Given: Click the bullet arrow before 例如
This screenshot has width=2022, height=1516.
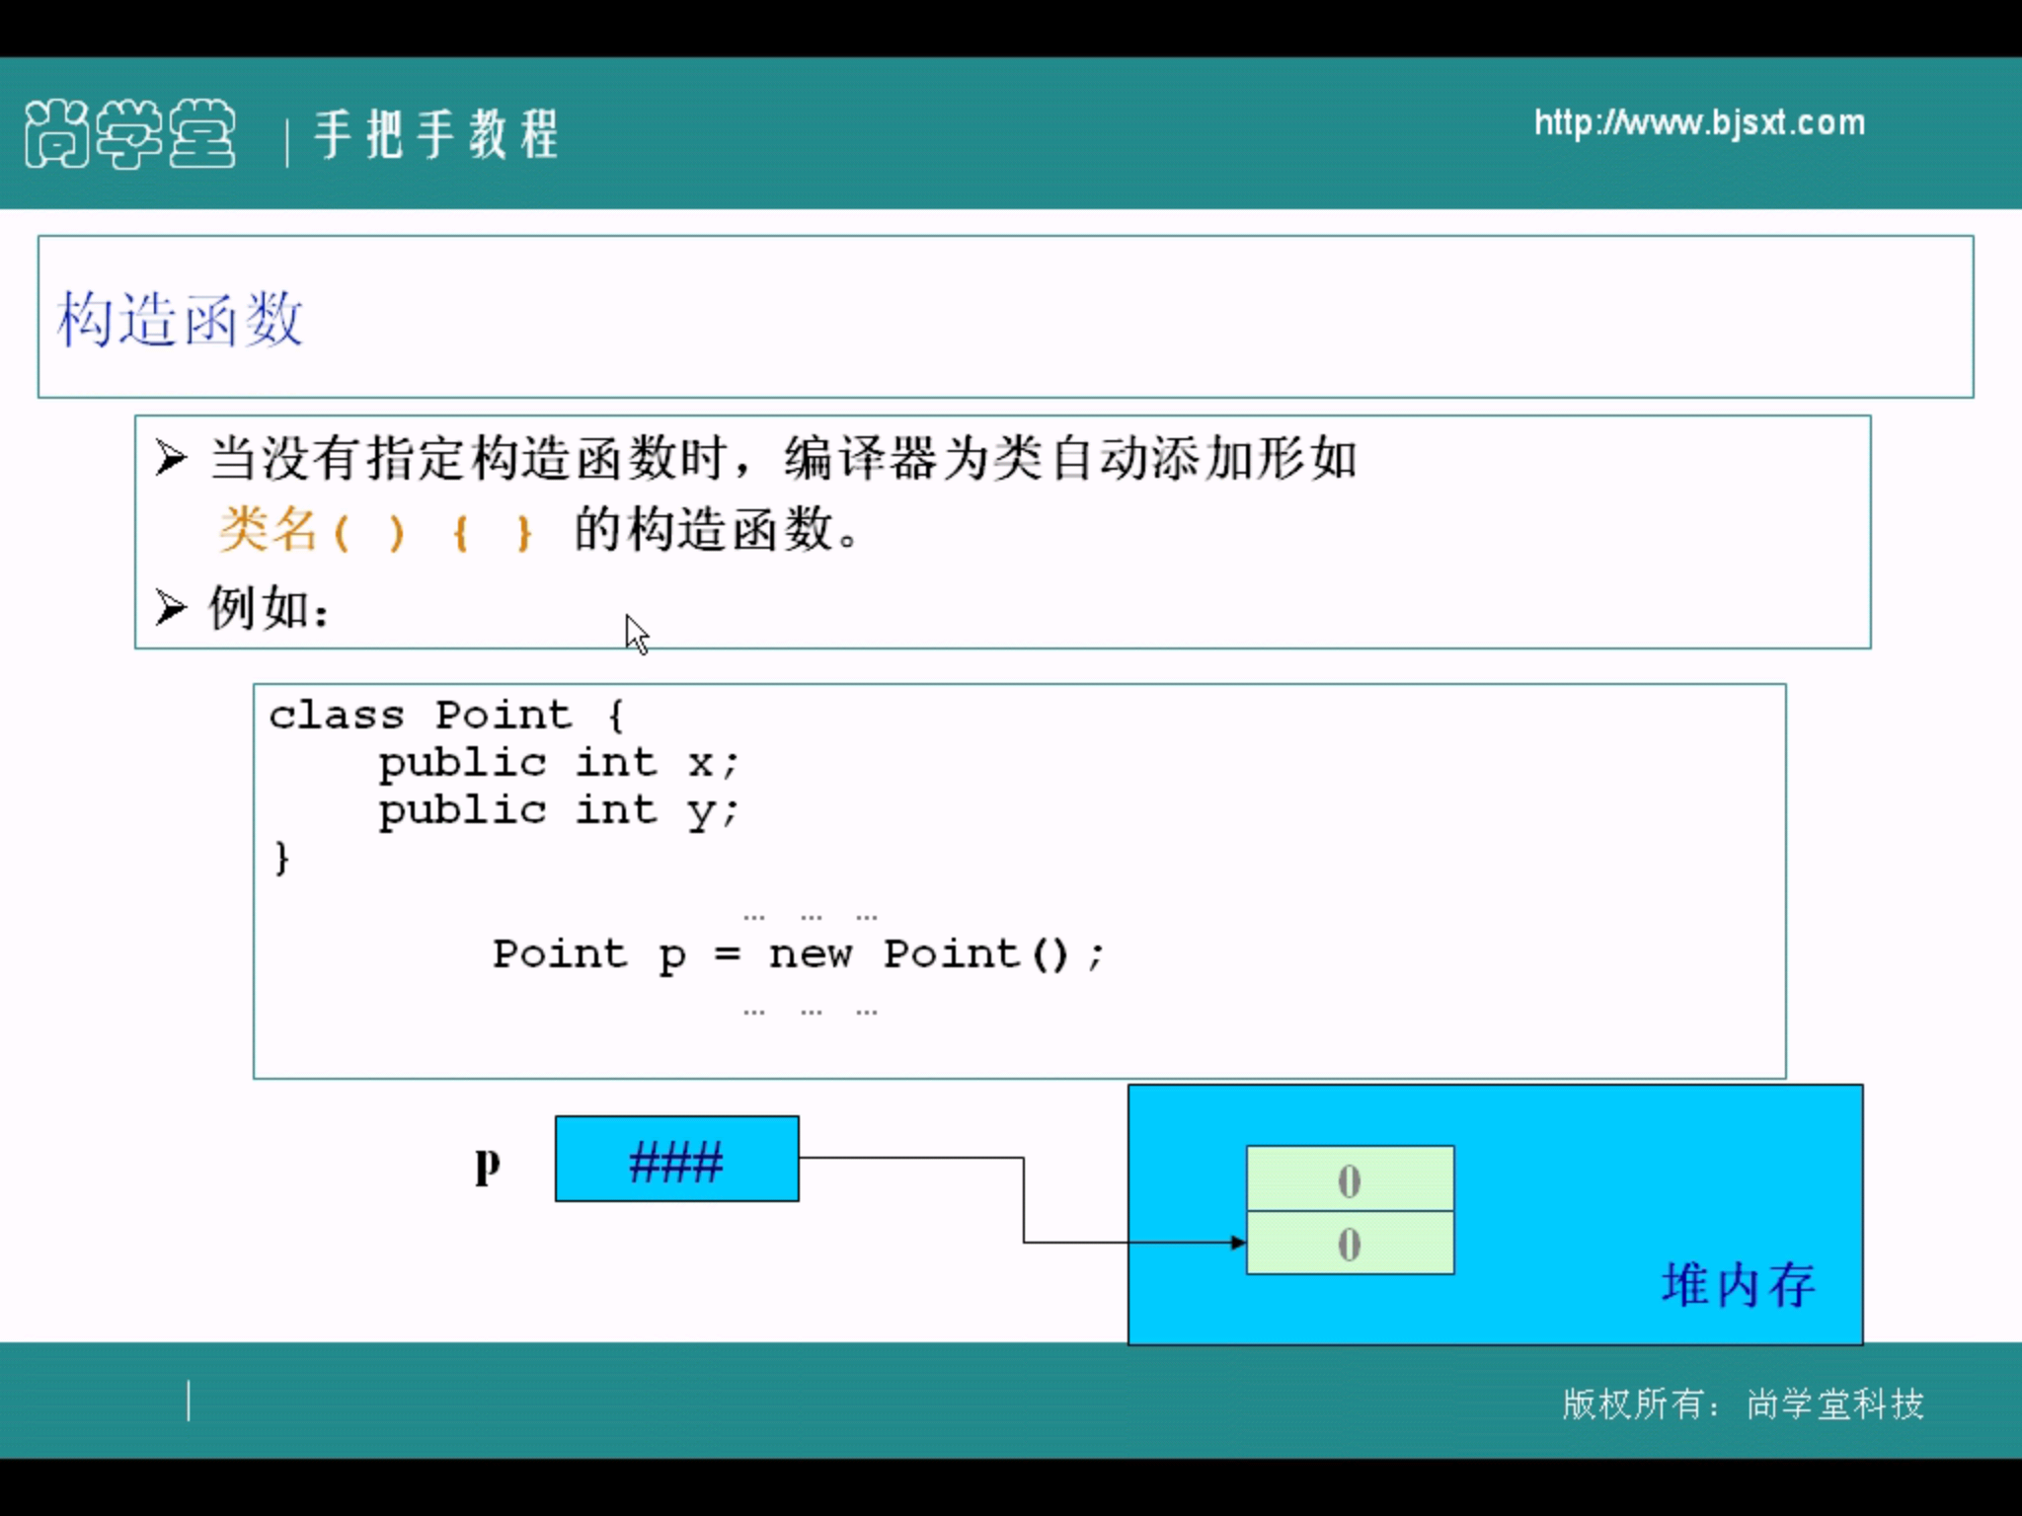Looking at the screenshot, I should [170, 606].
